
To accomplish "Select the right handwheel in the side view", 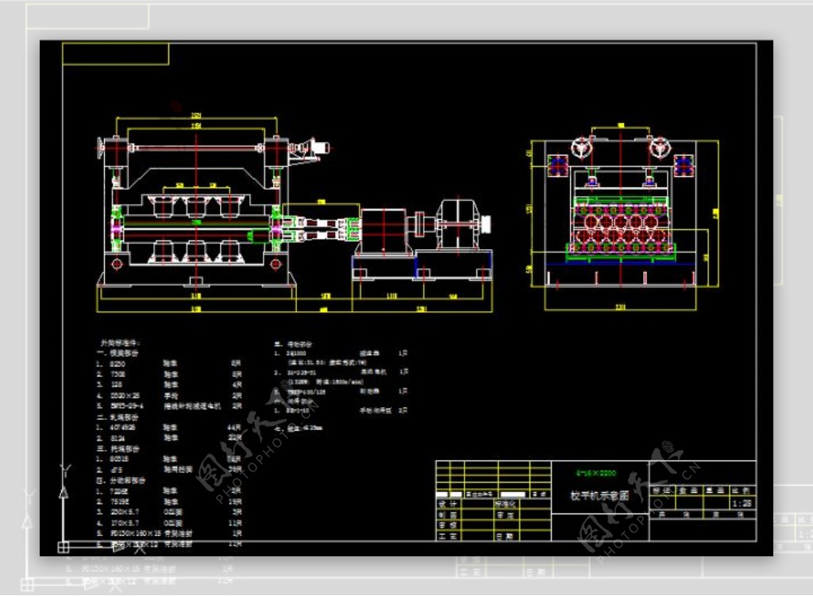I will tap(657, 148).
